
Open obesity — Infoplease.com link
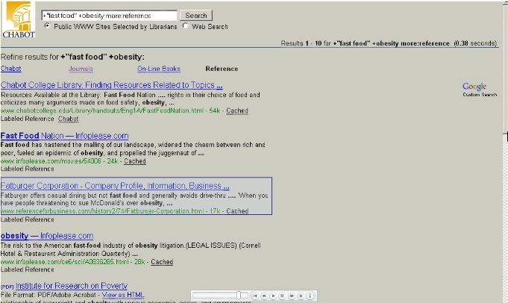coord(47,236)
